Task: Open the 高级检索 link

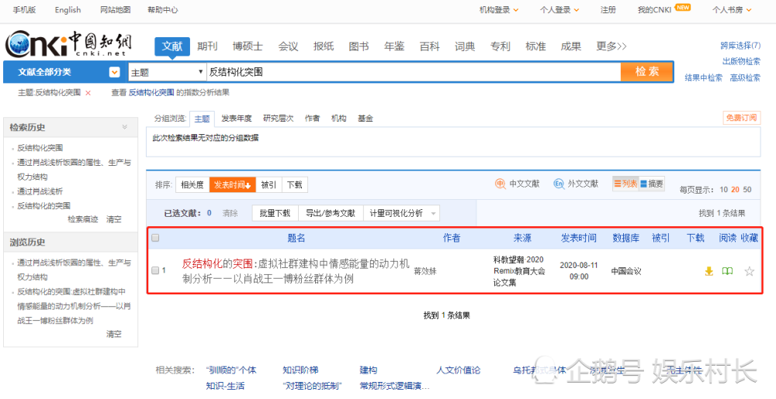Action: [745, 78]
